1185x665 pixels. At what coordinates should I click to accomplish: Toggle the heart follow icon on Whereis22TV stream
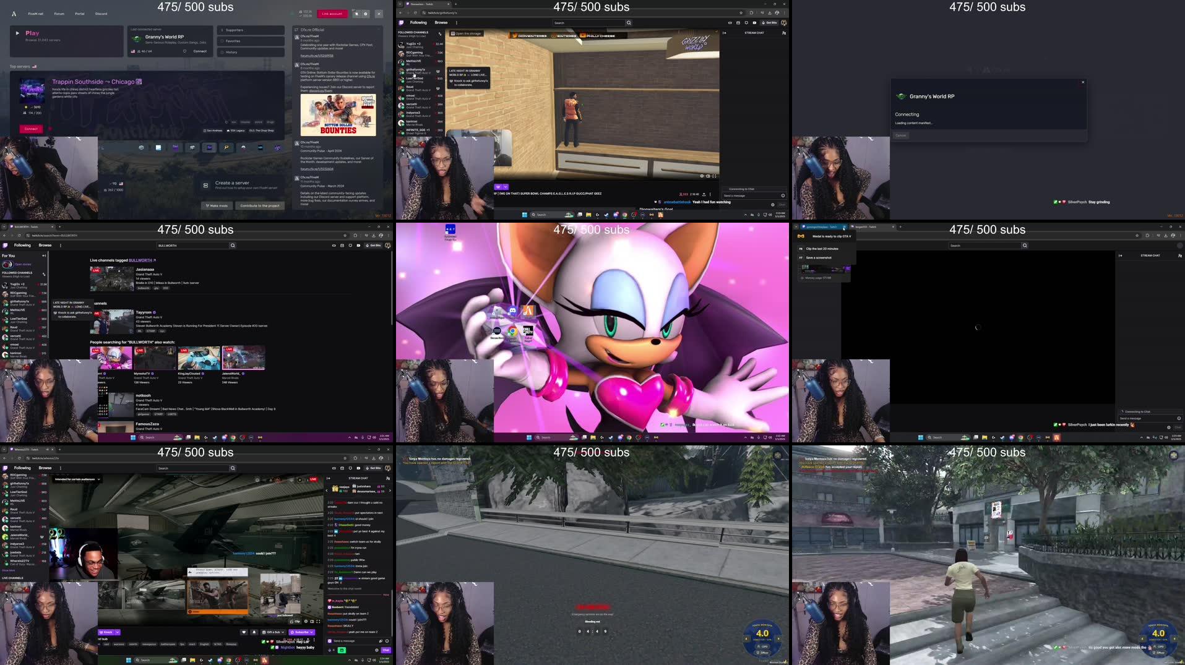coord(244,632)
